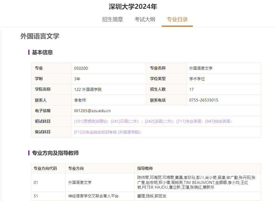Select email lili1265@szu.edu.cn

pyautogui.click(x=92, y=111)
